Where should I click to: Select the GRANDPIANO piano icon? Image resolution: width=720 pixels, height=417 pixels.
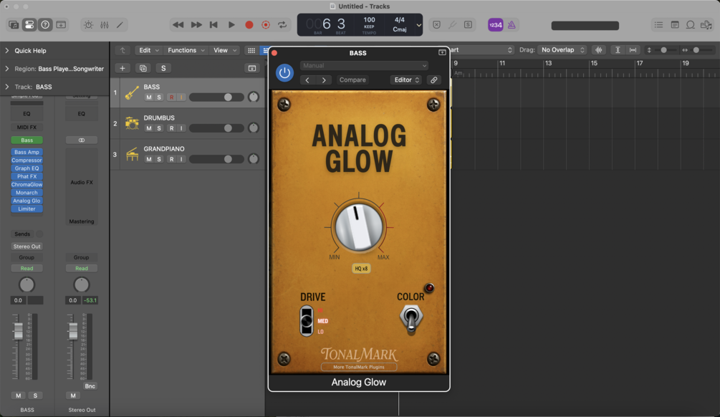pos(132,154)
